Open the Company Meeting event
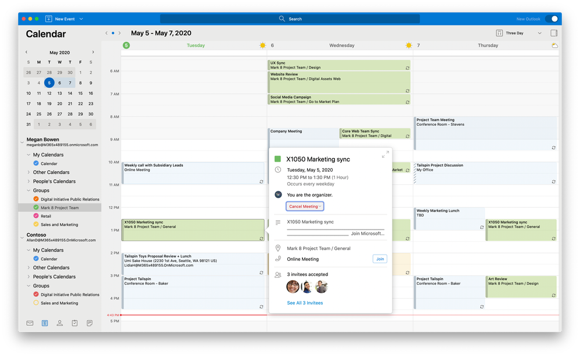The height and width of the screenshot is (356, 580). coord(303,138)
